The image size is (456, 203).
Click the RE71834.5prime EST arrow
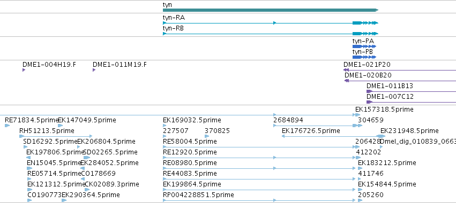pos(8,126)
